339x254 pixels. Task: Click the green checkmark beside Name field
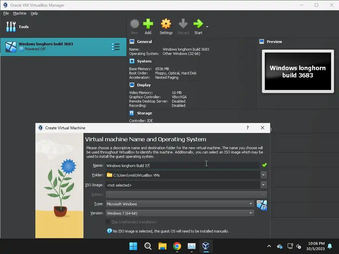pos(264,165)
